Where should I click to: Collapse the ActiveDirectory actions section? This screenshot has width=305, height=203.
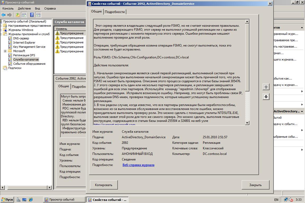coord(302,112)
